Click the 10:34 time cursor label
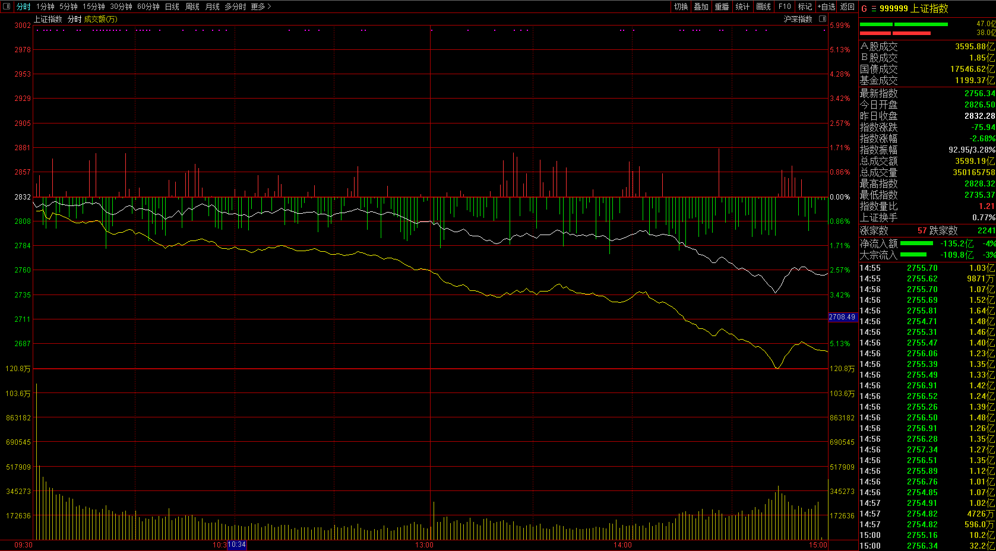This screenshot has height=551, width=996. pyautogui.click(x=237, y=544)
